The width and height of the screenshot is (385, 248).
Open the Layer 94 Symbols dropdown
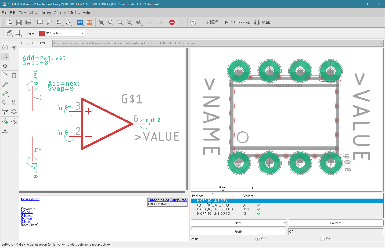(62, 33)
